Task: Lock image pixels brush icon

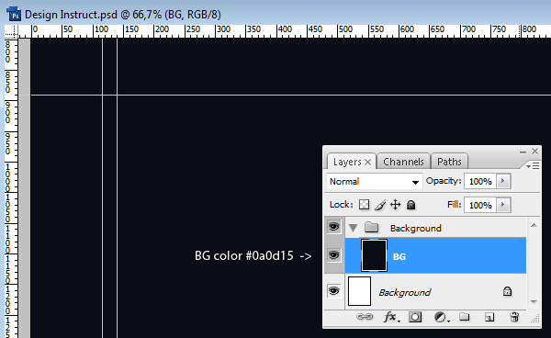Action: [380, 205]
